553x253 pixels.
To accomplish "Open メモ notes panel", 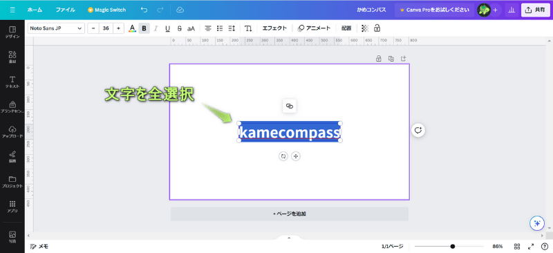I will click(x=39, y=246).
